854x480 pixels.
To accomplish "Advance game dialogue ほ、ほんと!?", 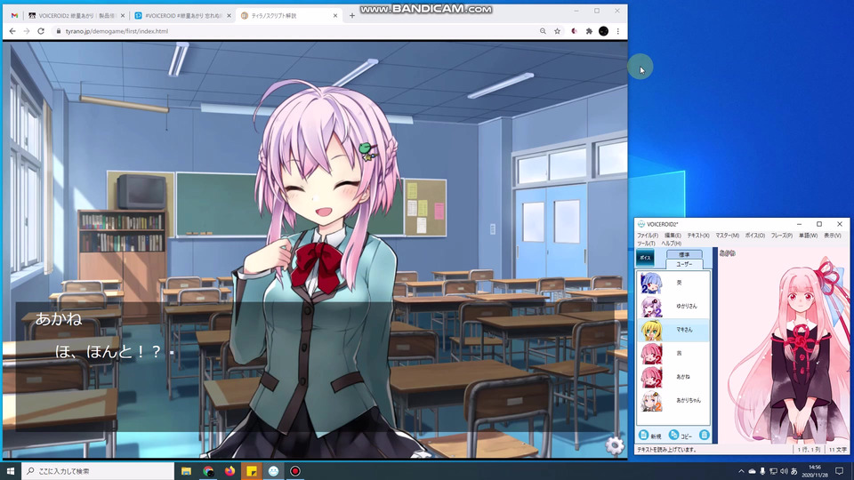I will tap(108, 352).
